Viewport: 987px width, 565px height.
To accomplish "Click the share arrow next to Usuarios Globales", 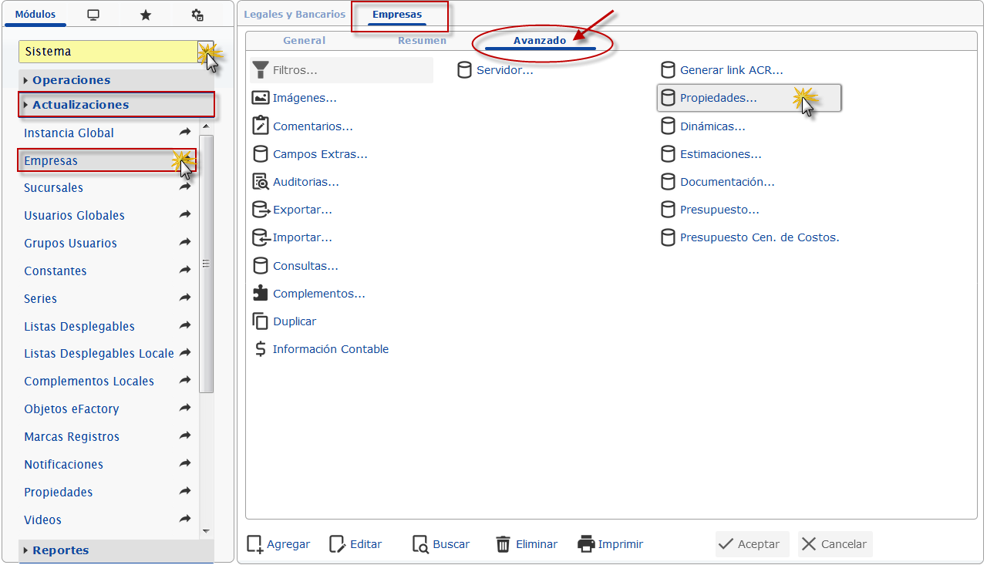I will [185, 215].
